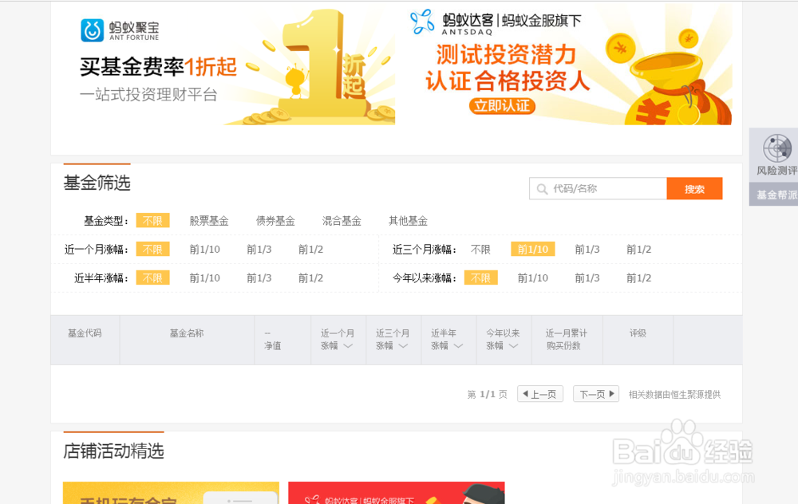Click the Antsdaq logo icon

[x=422, y=22]
